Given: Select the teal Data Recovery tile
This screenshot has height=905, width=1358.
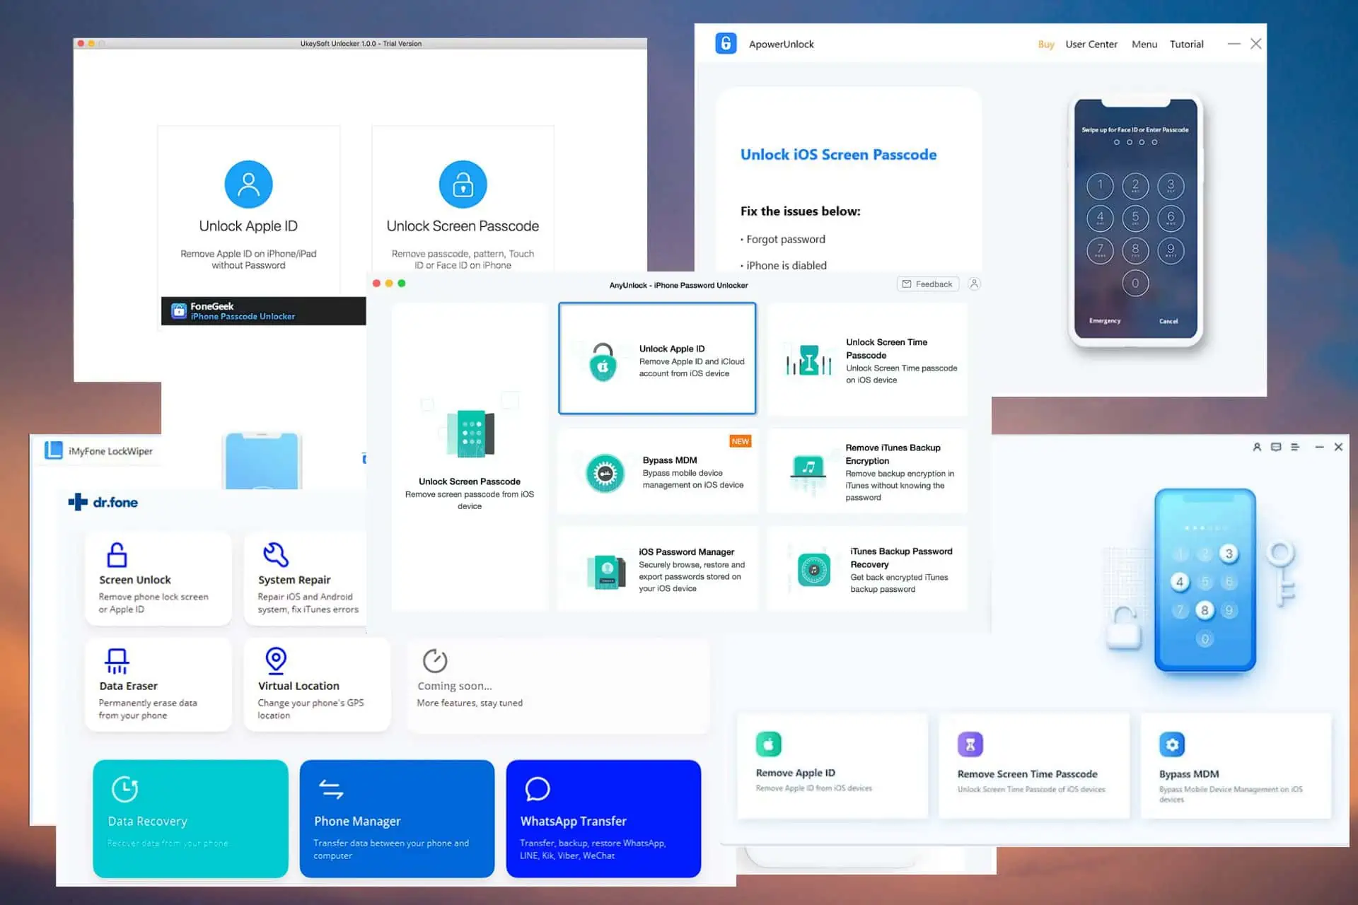Looking at the screenshot, I should coord(190,819).
